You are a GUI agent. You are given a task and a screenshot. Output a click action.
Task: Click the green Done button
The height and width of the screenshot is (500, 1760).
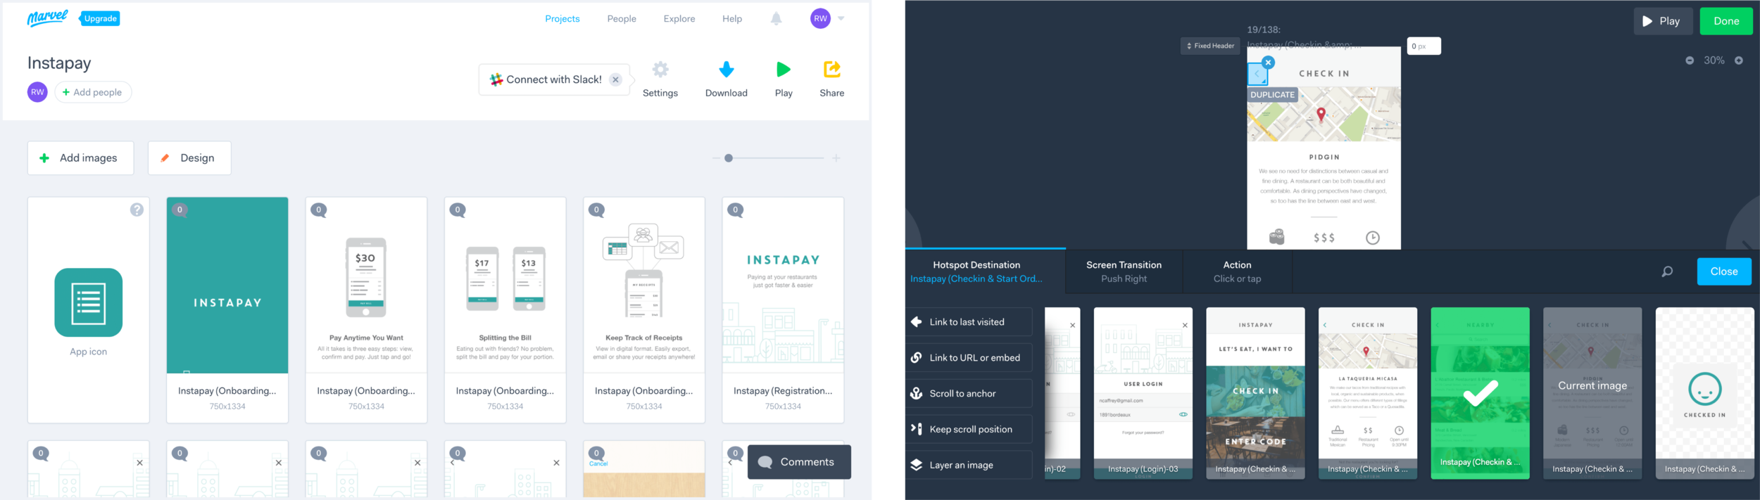pyautogui.click(x=1726, y=21)
